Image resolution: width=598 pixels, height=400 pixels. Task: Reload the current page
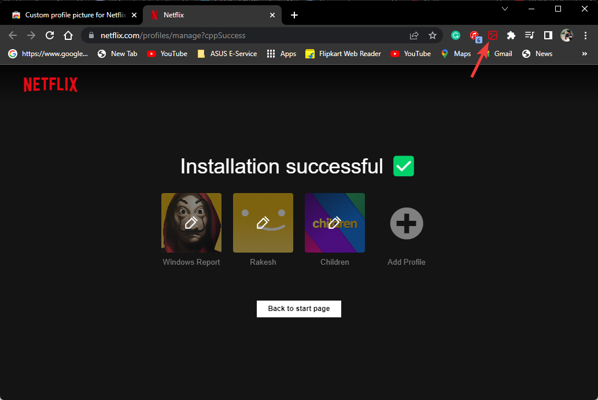(x=50, y=35)
